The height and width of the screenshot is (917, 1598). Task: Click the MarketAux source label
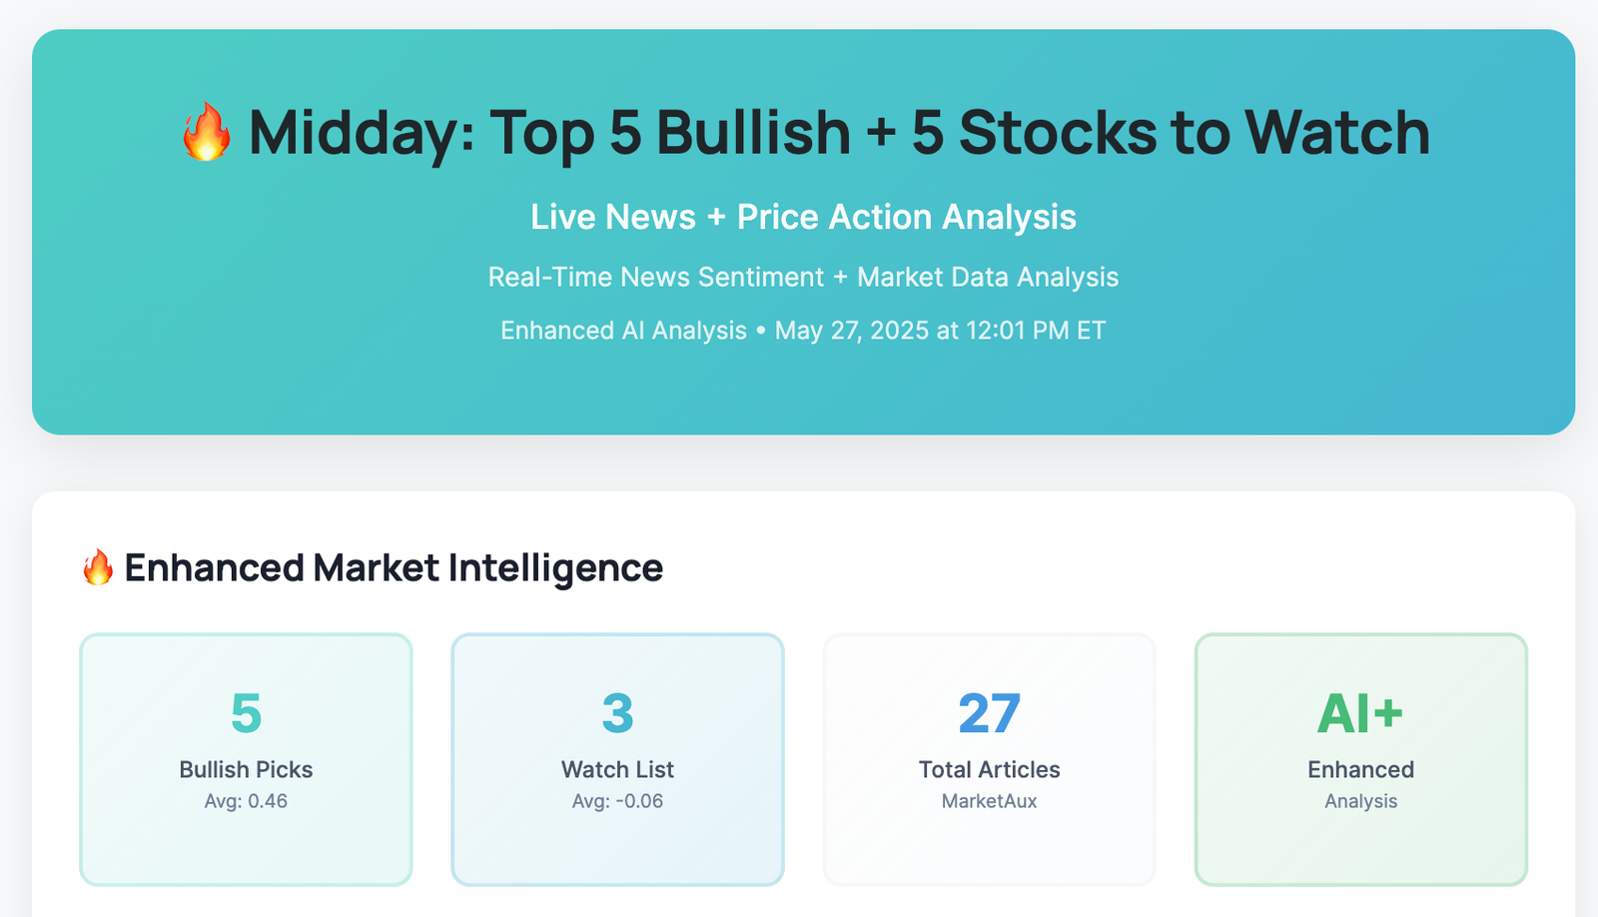[989, 801]
